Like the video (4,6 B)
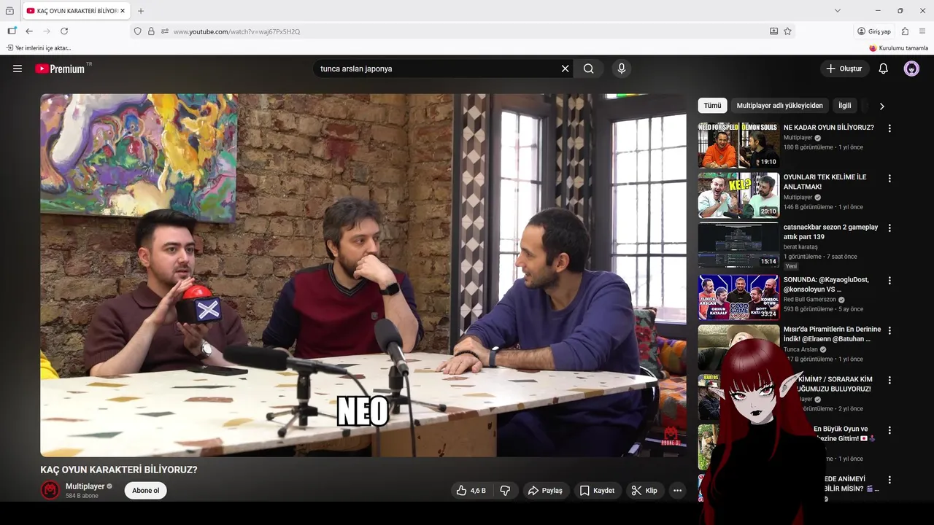The image size is (934, 525). tap(471, 491)
